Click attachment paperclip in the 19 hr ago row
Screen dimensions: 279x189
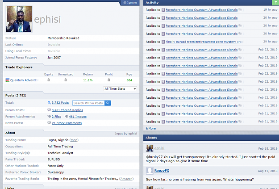240,10
